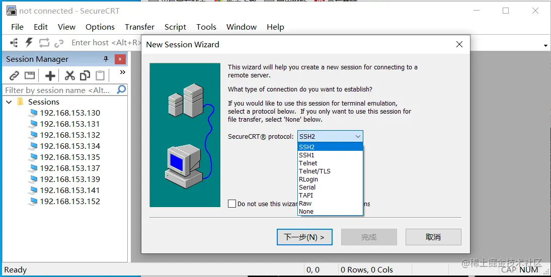Click the Quick Connect lightning bolt icon
The height and width of the screenshot is (277, 551).
[x=29, y=43]
